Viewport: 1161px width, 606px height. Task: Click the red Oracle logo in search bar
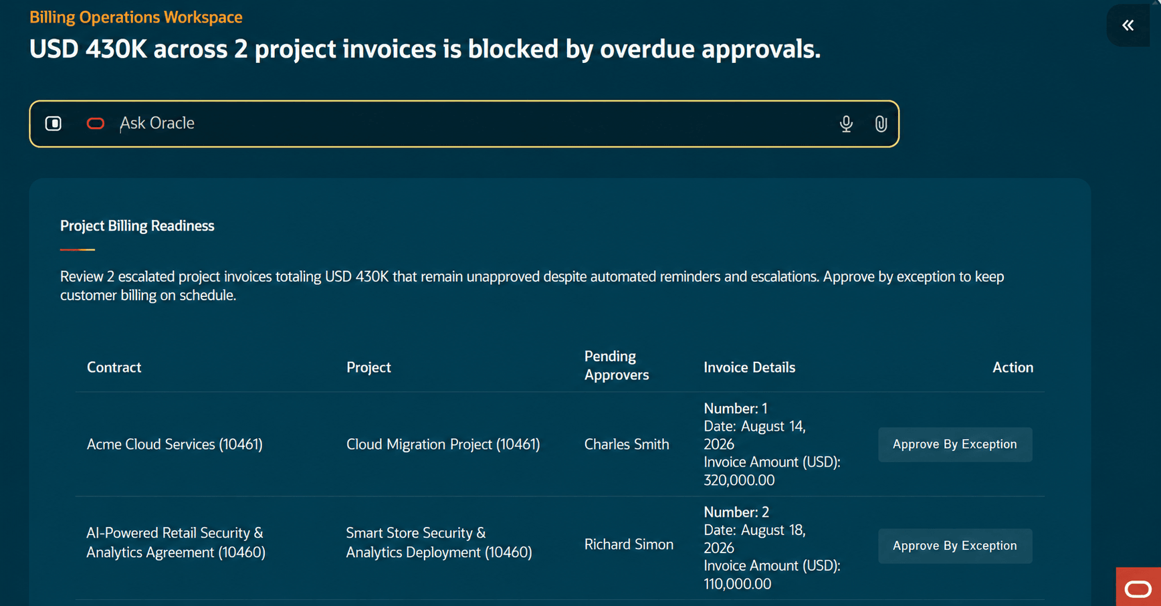[x=96, y=124]
